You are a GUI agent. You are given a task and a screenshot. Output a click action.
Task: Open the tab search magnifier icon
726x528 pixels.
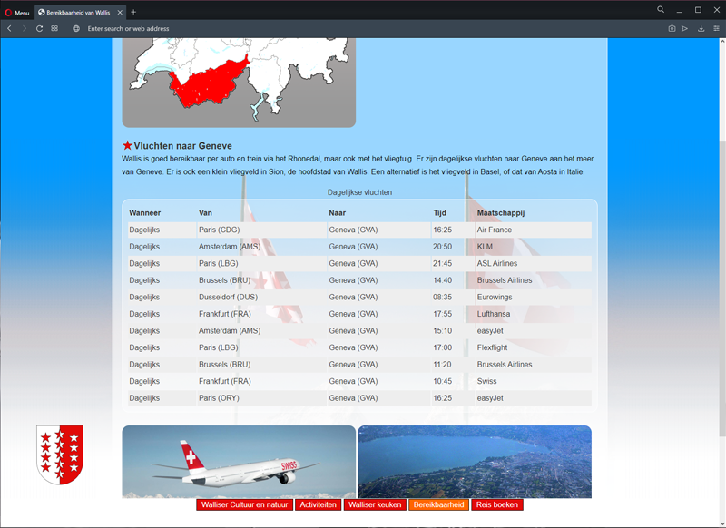661,10
